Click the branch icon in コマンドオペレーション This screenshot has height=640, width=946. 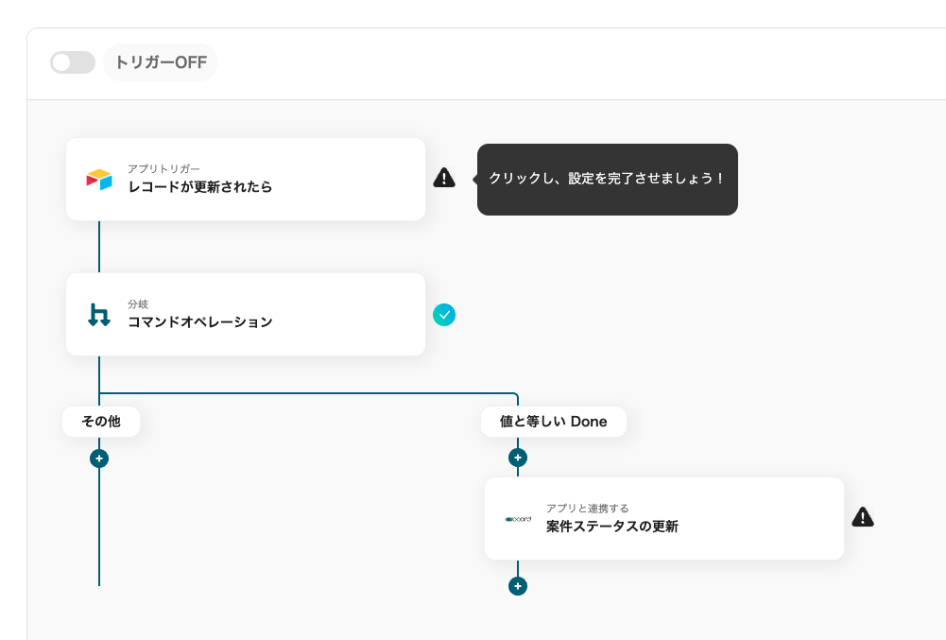tap(99, 315)
